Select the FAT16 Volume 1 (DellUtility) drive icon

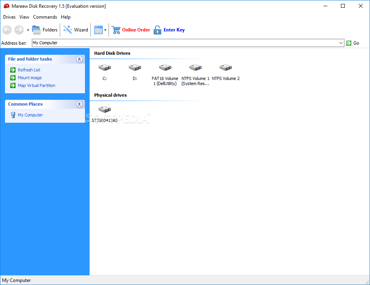(165, 68)
